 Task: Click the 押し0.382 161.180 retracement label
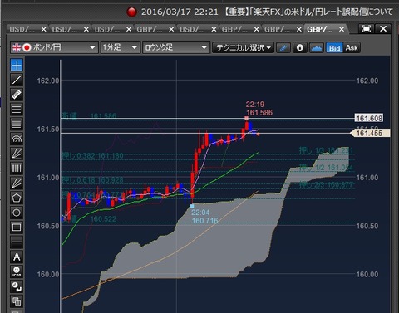pos(92,156)
